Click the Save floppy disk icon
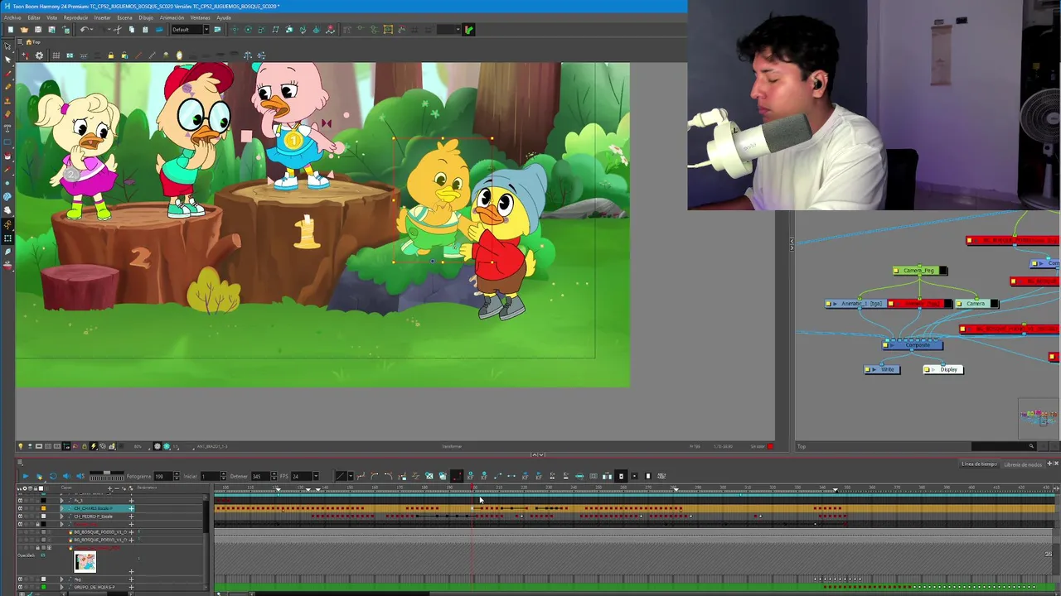Image resolution: width=1061 pixels, height=596 pixels. pos(38,30)
